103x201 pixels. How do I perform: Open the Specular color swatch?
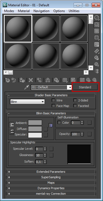click(35, 135)
